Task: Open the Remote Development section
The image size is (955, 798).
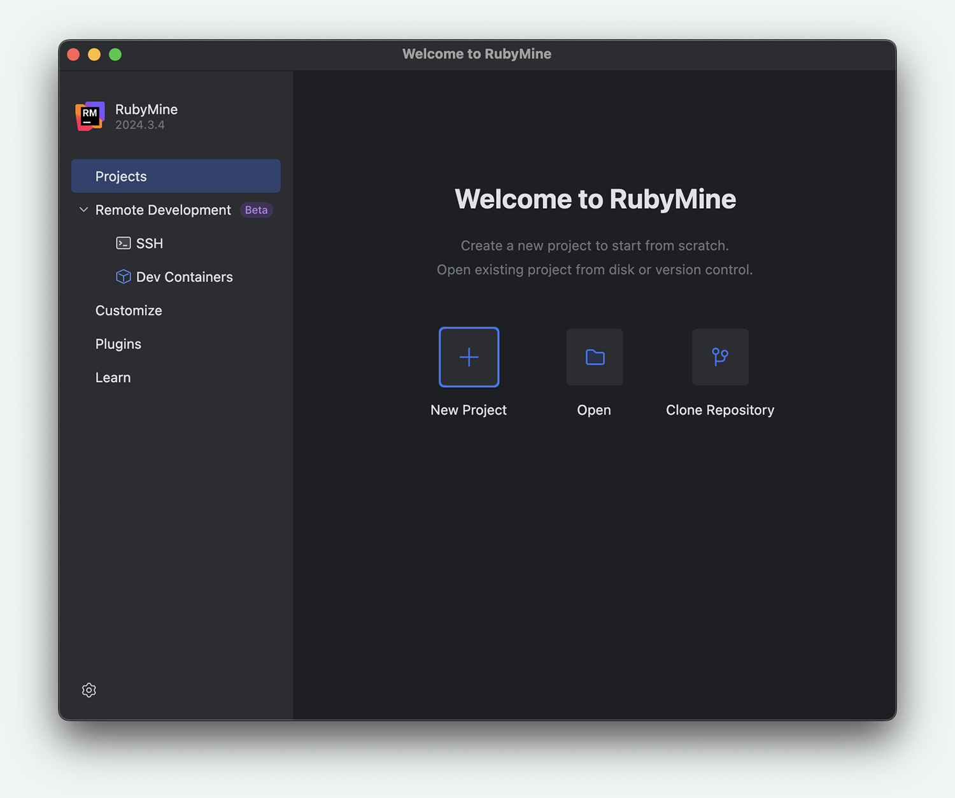Action: click(x=163, y=210)
